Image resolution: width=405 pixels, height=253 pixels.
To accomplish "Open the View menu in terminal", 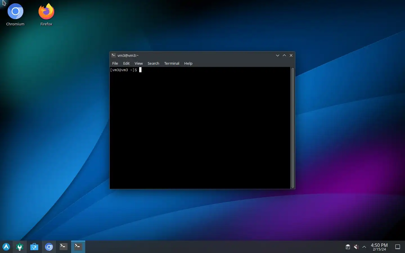I will pos(139,63).
